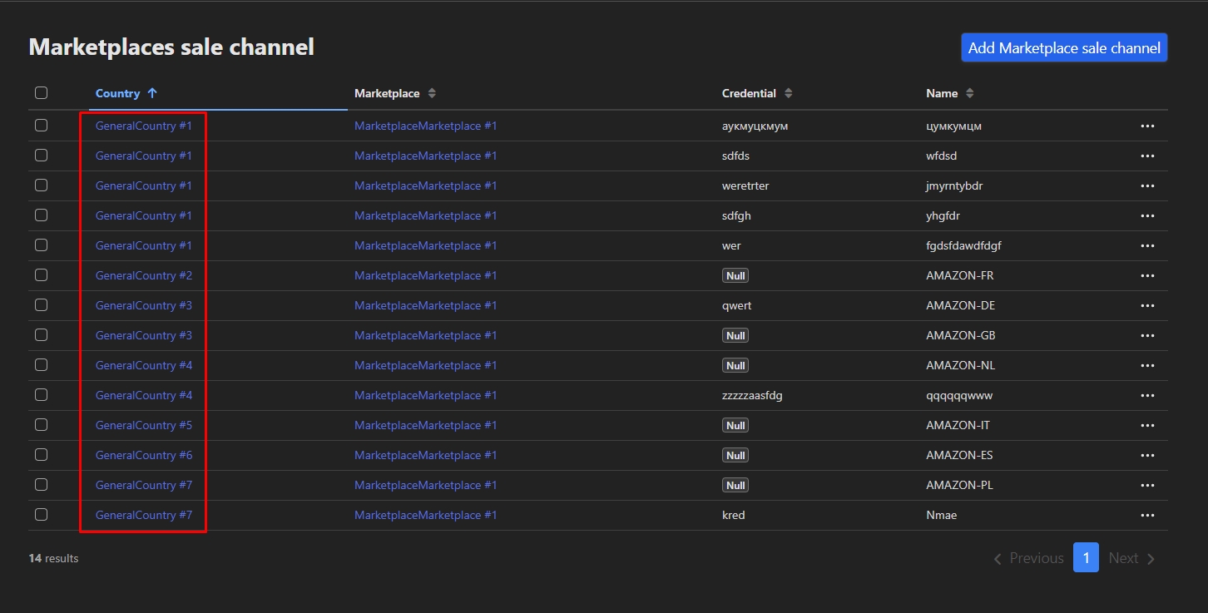Viewport: 1208px width, 613px height.
Task: Sort the table by Name column
Action: 968,92
